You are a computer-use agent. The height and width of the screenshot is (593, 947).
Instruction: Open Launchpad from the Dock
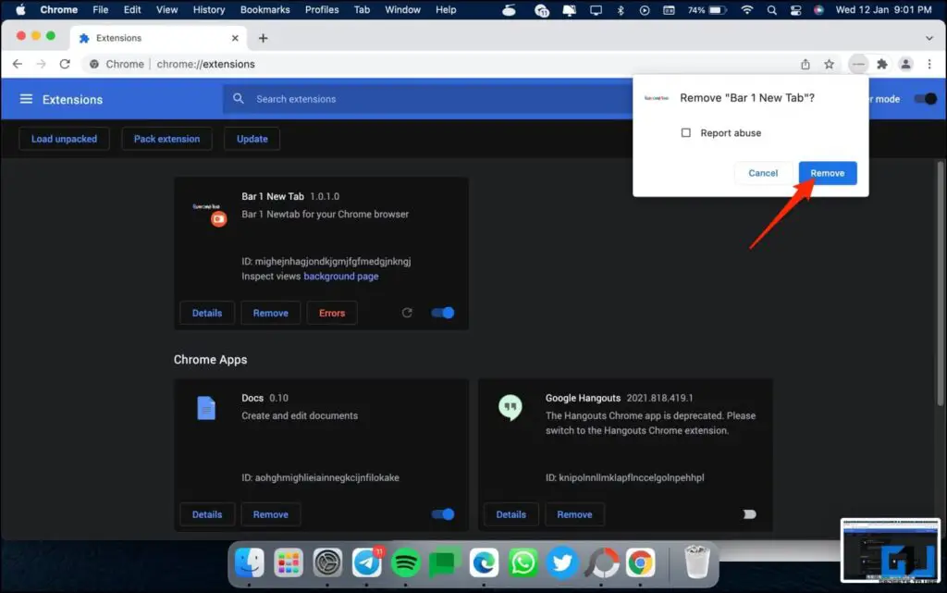pyautogui.click(x=289, y=562)
